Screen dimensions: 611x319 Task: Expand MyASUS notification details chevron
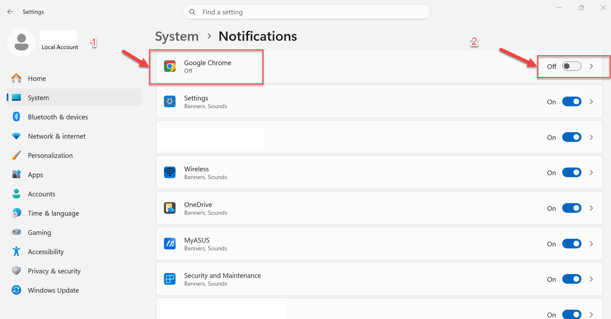(591, 244)
